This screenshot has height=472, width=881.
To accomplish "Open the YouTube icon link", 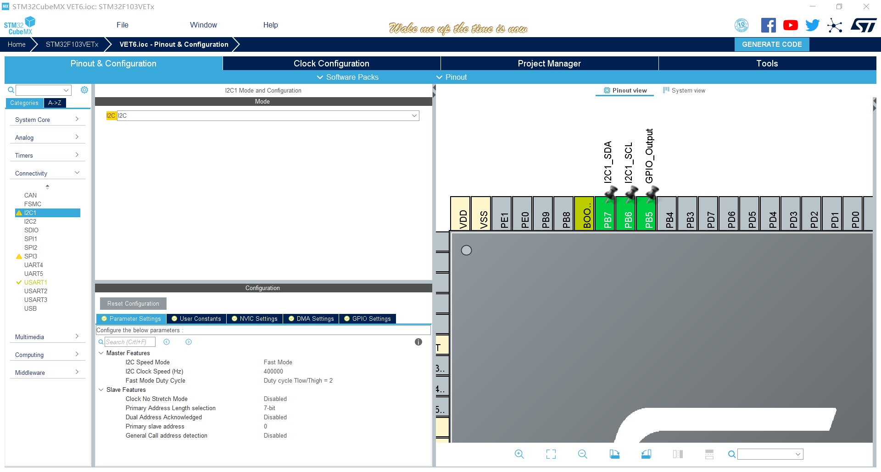I will pyautogui.click(x=791, y=25).
